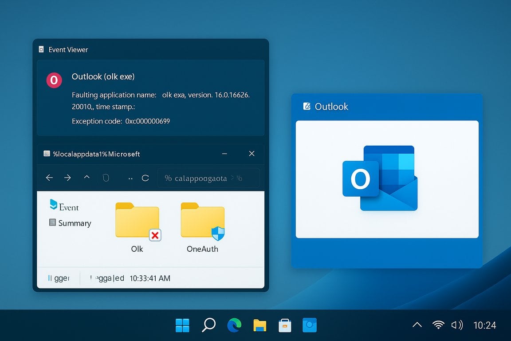Click the 10:33:41 AM timestamp
The width and height of the screenshot is (511, 341).
coord(150,278)
